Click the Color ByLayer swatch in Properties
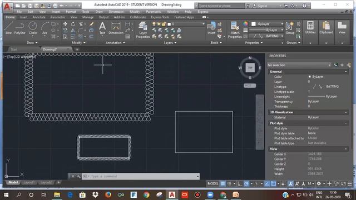This screenshot has height=200, width=356. [309, 77]
